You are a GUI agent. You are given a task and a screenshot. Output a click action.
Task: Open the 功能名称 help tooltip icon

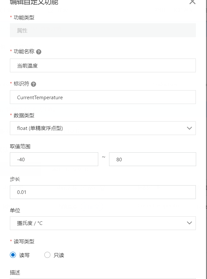coord(39,51)
